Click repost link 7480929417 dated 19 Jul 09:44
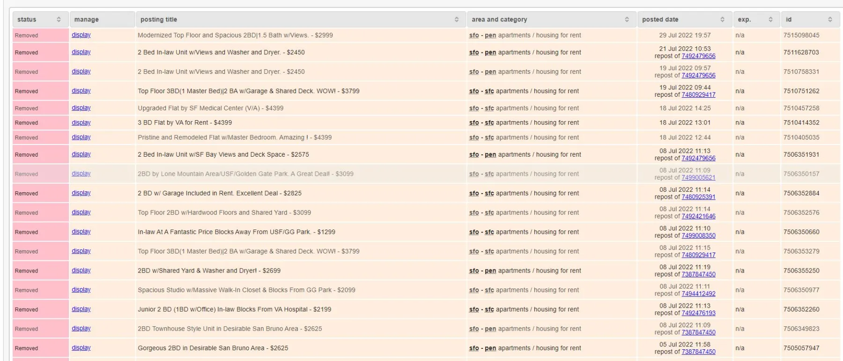This screenshot has width=843, height=361. [698, 95]
